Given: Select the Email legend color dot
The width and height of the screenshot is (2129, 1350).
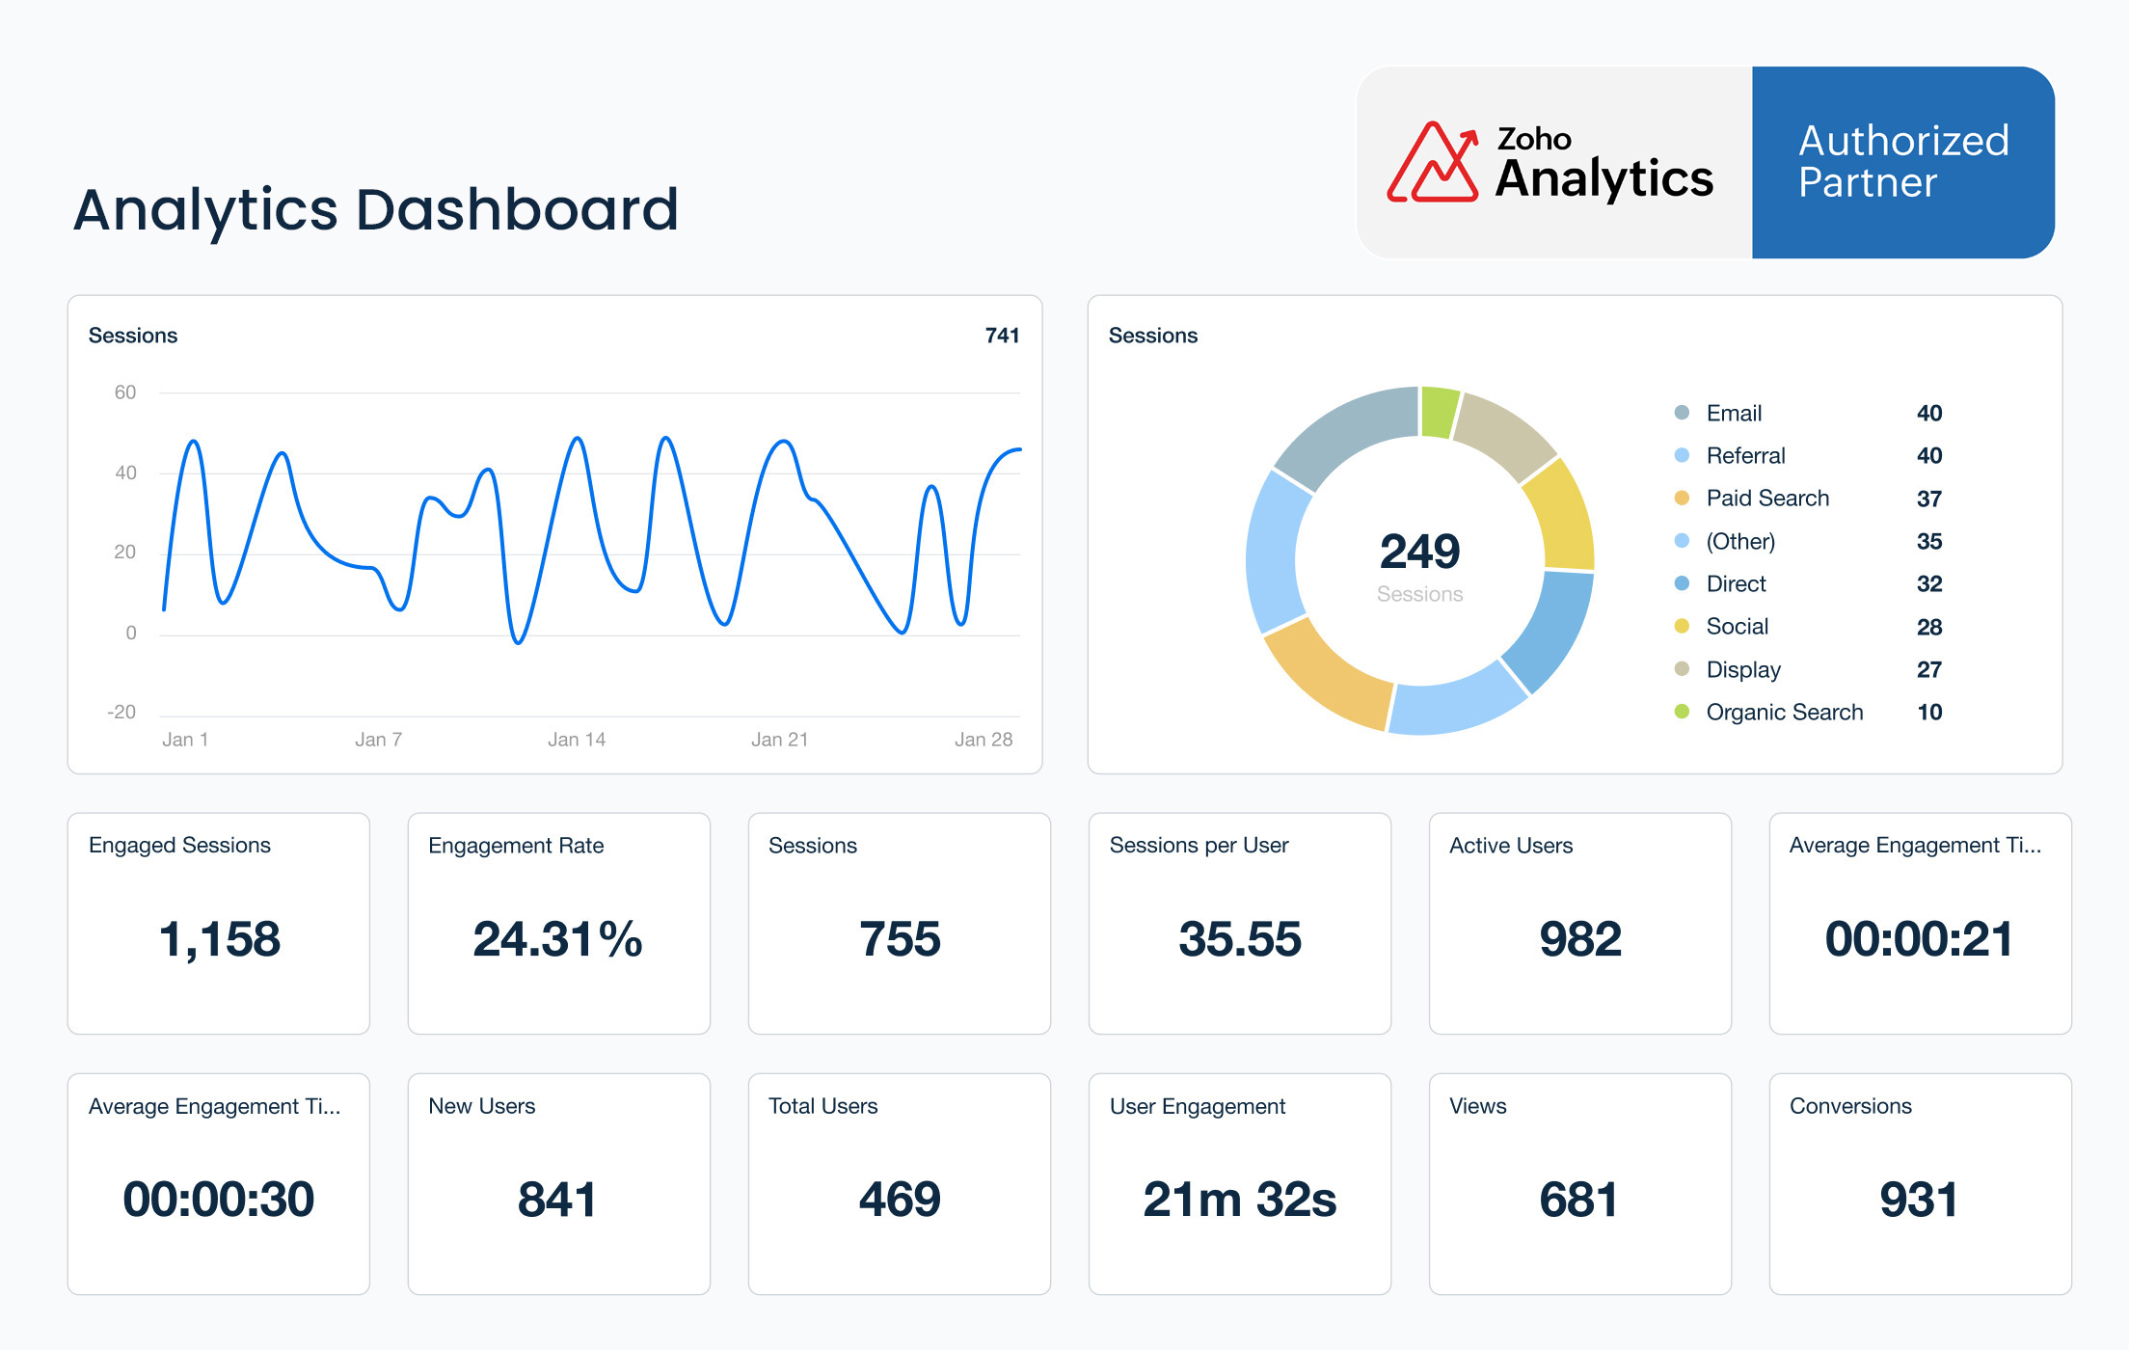Looking at the screenshot, I should 1682,413.
